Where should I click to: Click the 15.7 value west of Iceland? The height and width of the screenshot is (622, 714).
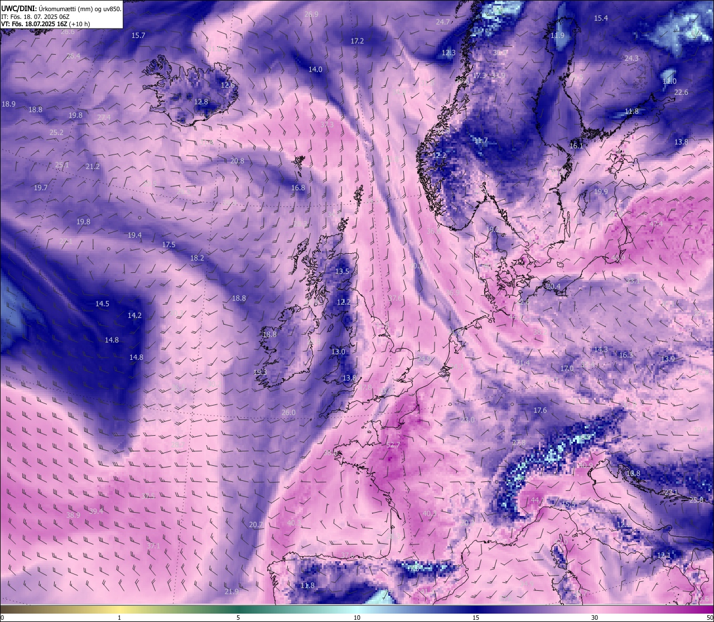pyautogui.click(x=138, y=35)
